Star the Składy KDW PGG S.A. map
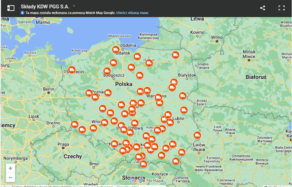The height and width of the screenshot is (187, 292). click(74, 6)
